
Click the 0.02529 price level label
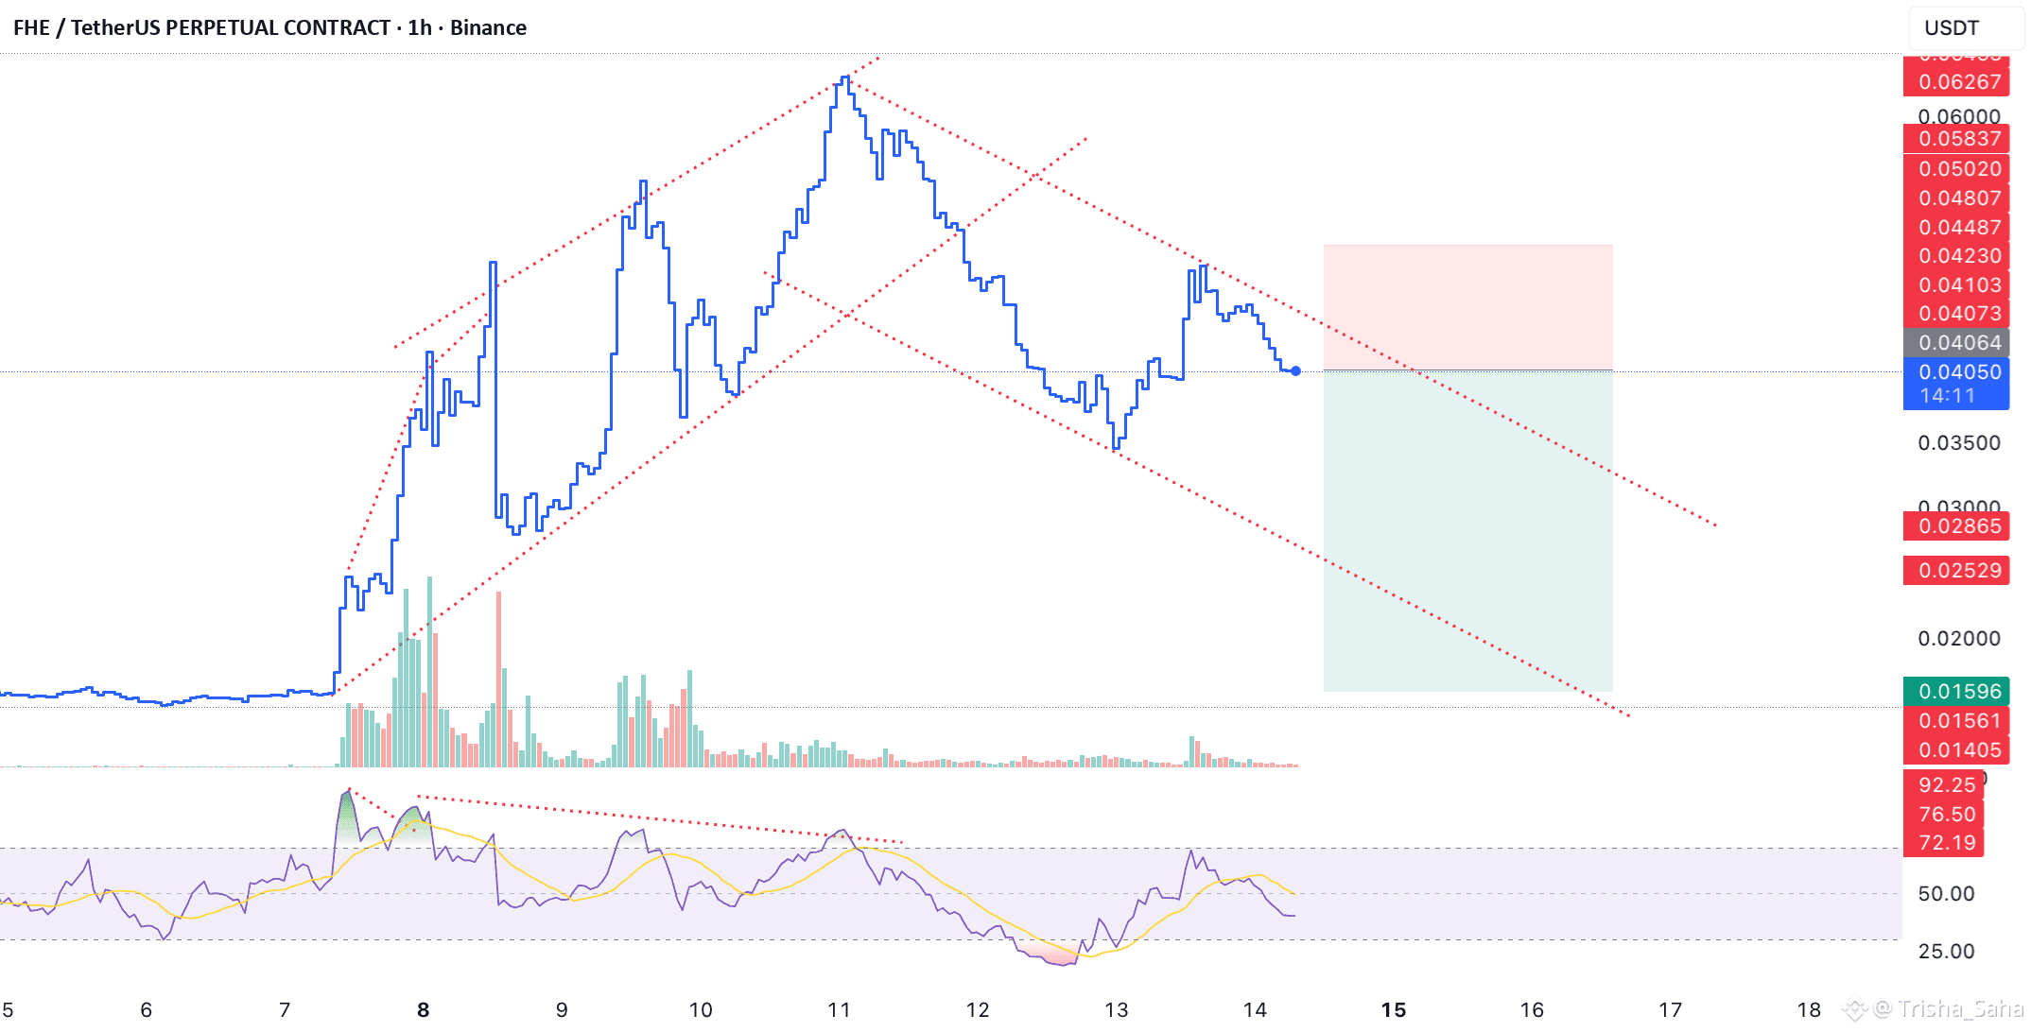tap(1955, 571)
